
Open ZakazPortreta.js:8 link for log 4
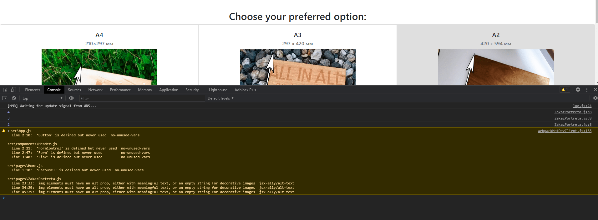573,112
